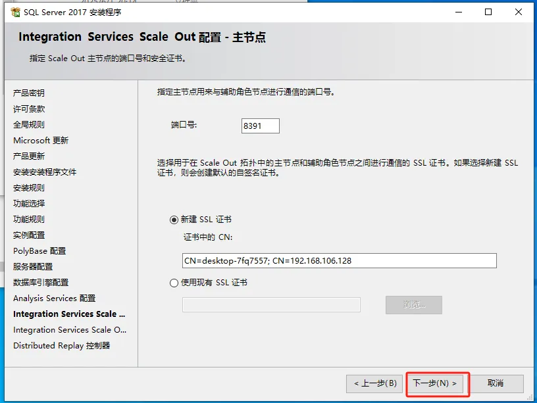
Task: Select 功能选择 step in sidebar
Action: pyautogui.click(x=29, y=203)
